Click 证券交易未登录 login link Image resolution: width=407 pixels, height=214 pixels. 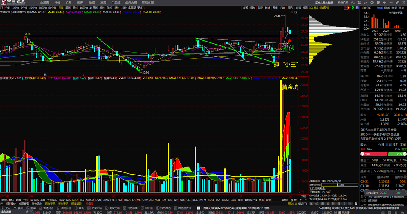(x=324, y=3)
